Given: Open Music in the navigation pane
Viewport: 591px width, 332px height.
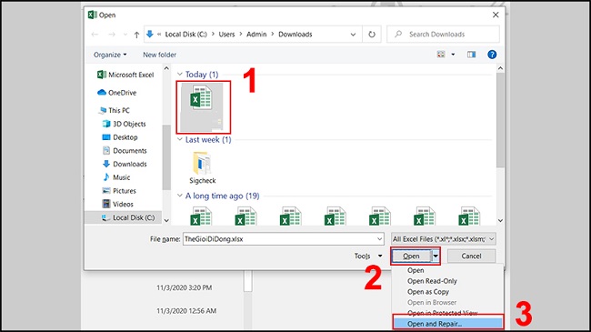Looking at the screenshot, I should [116, 177].
